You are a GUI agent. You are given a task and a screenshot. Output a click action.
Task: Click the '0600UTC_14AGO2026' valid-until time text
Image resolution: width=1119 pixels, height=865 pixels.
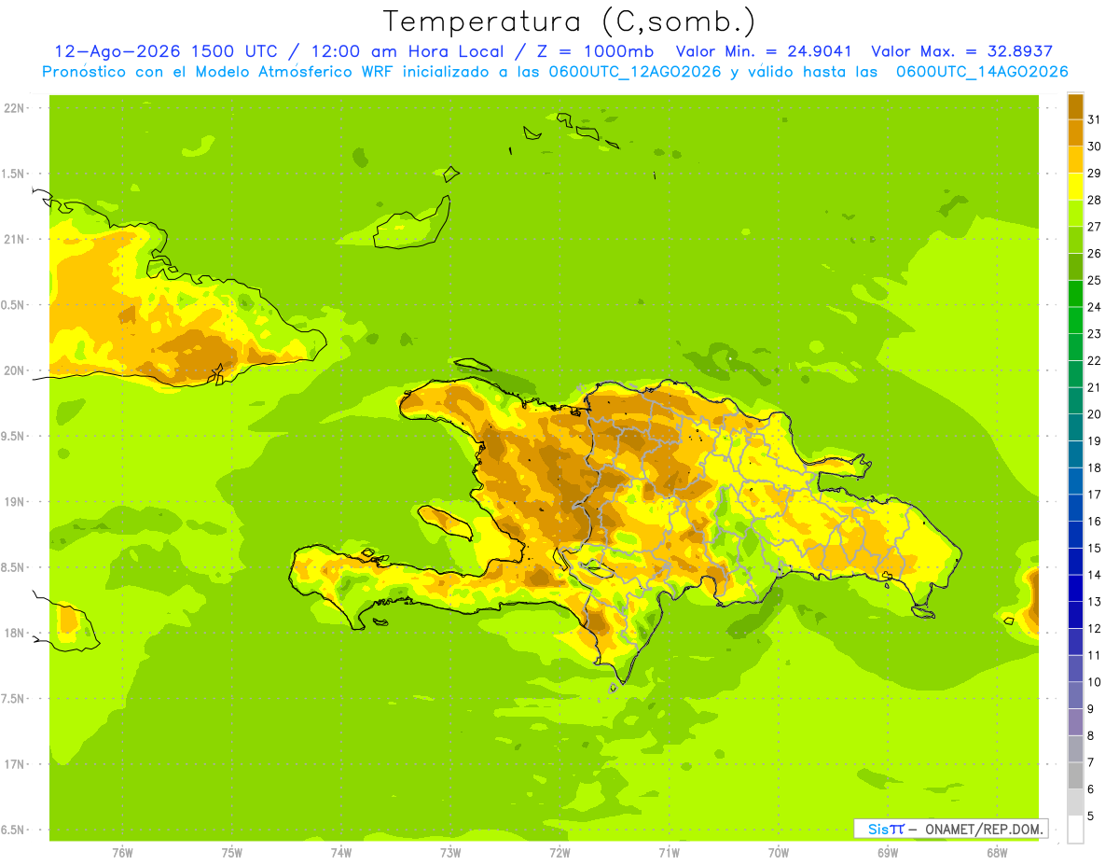point(982,72)
